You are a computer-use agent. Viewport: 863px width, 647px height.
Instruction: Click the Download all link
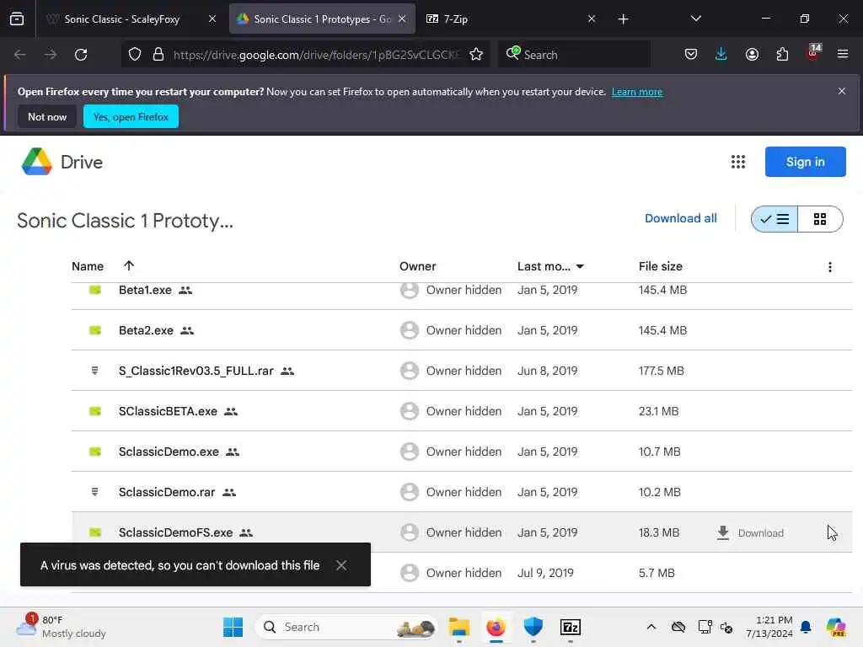(680, 218)
